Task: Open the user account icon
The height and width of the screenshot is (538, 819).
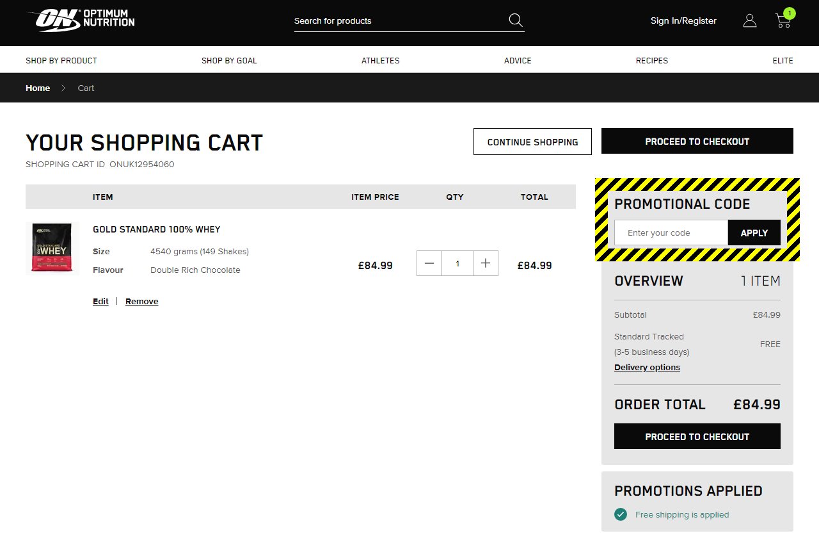Action: pyautogui.click(x=750, y=20)
